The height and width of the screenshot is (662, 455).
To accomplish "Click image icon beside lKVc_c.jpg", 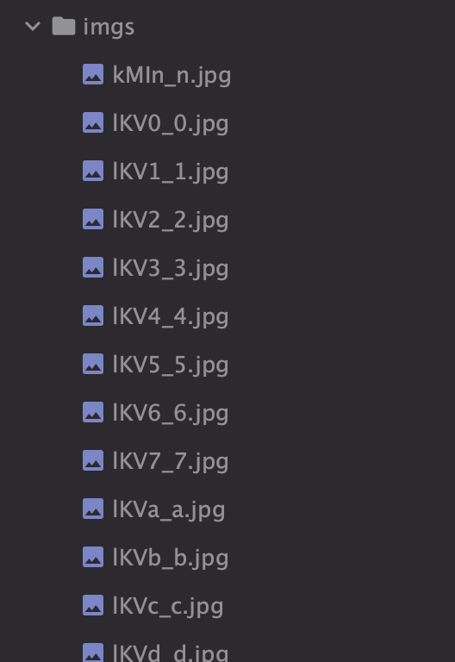I will coord(93,605).
